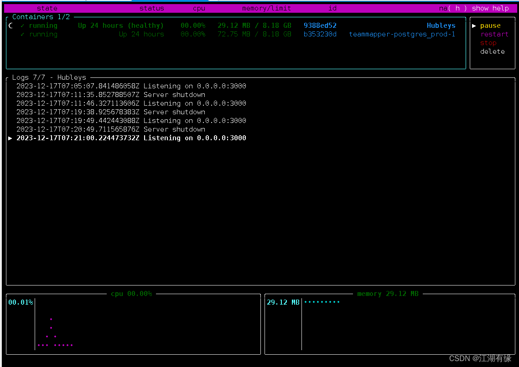
Task: Select the restart command
Action: coord(494,34)
